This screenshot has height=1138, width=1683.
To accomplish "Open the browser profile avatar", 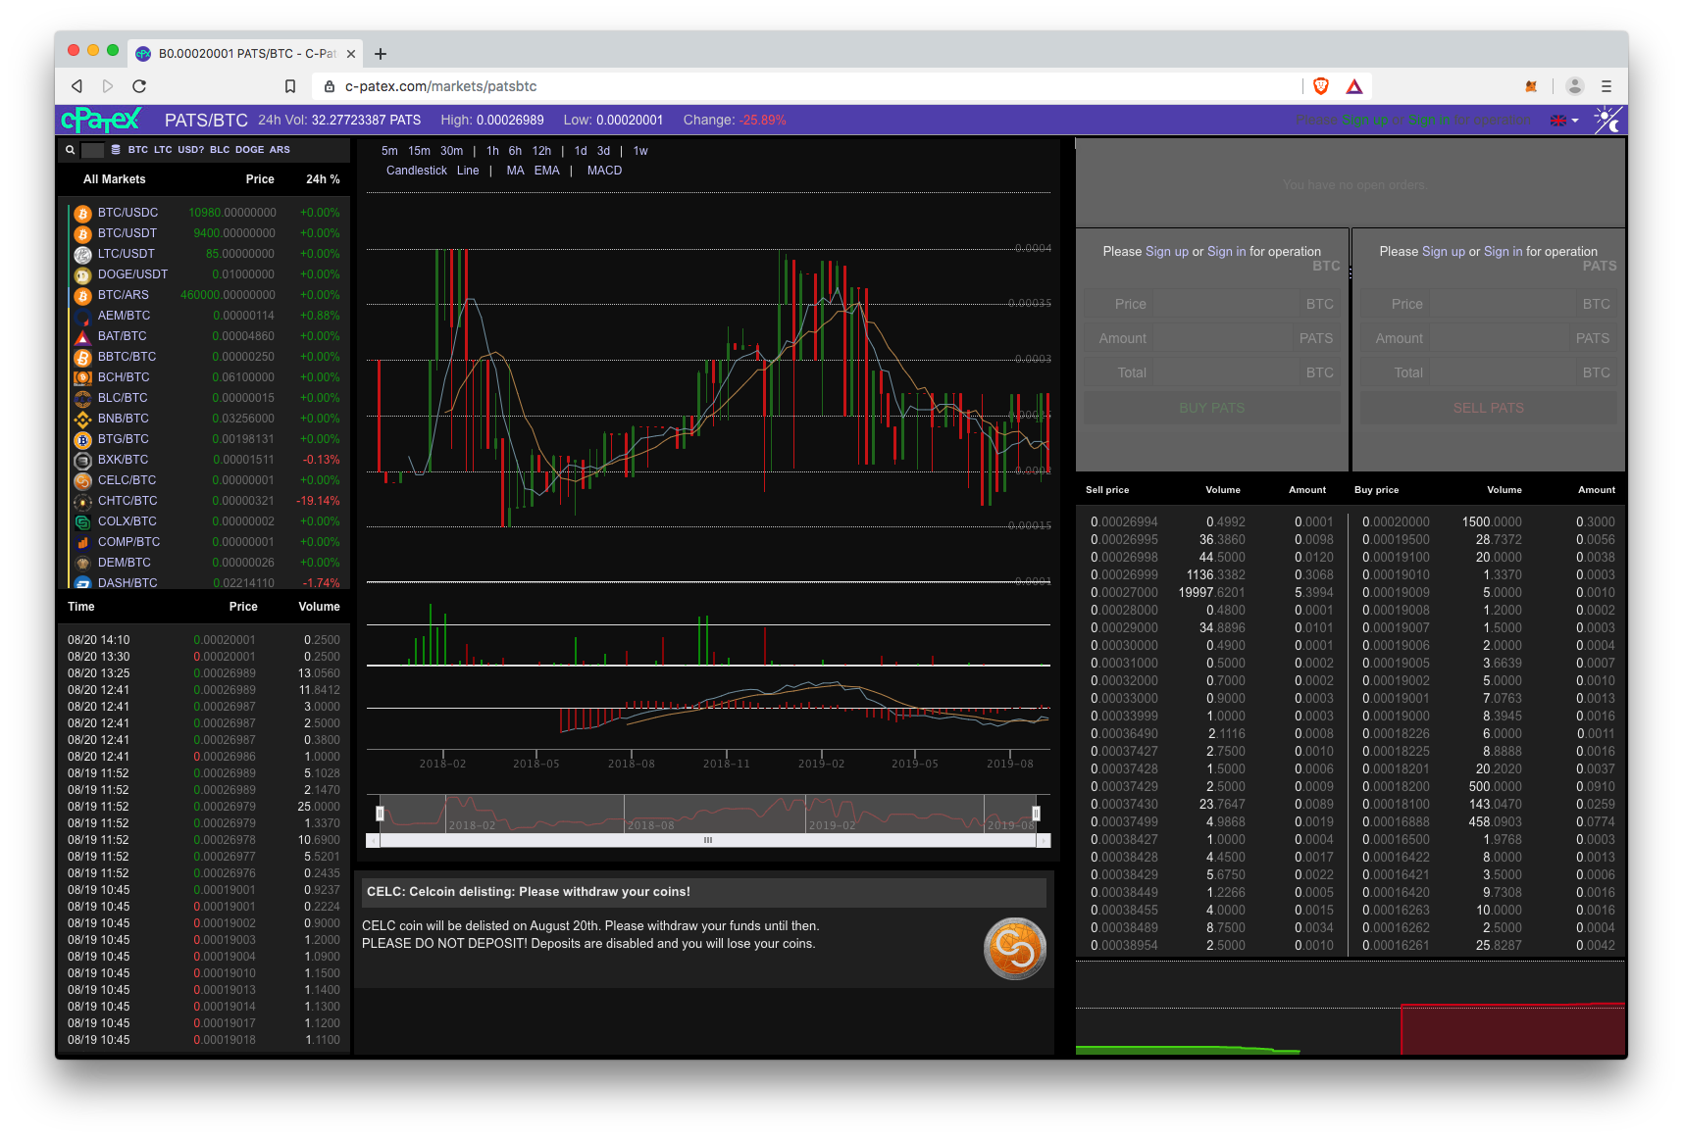I will (1575, 86).
